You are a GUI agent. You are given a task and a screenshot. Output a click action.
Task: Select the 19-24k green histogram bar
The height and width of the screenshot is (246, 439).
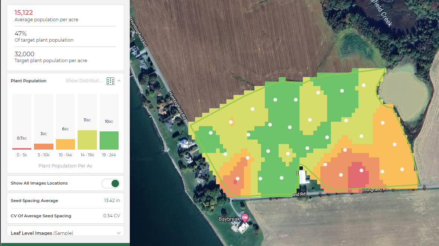tap(109, 140)
